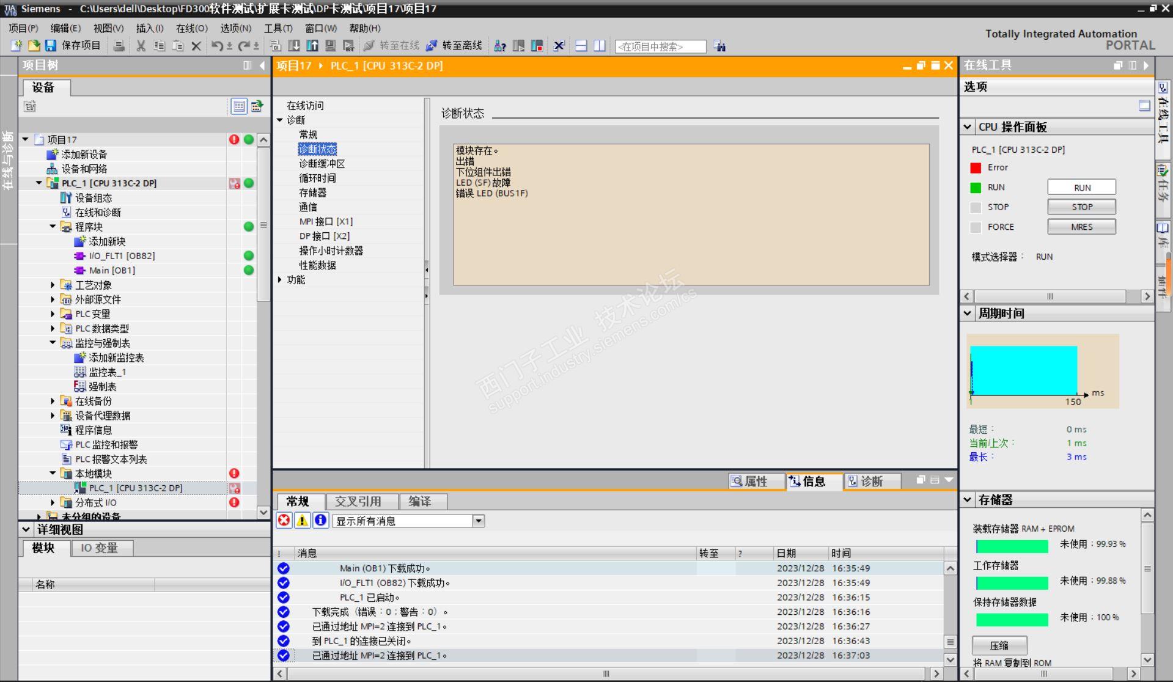Open 设备和网络 in project tree
Screen dimensions: 1173x682
[x=84, y=169]
